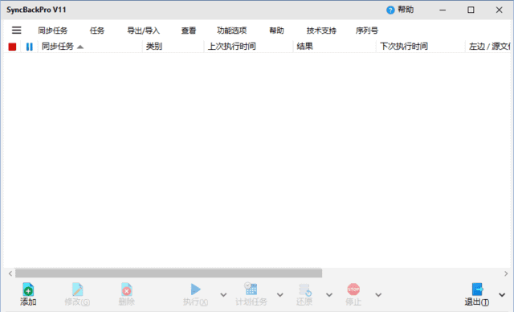
Task: Open the 序列号 menu
Action: (x=367, y=31)
